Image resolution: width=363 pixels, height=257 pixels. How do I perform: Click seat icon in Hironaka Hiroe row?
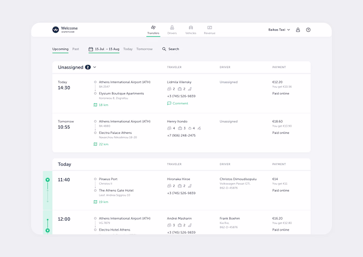190,186
